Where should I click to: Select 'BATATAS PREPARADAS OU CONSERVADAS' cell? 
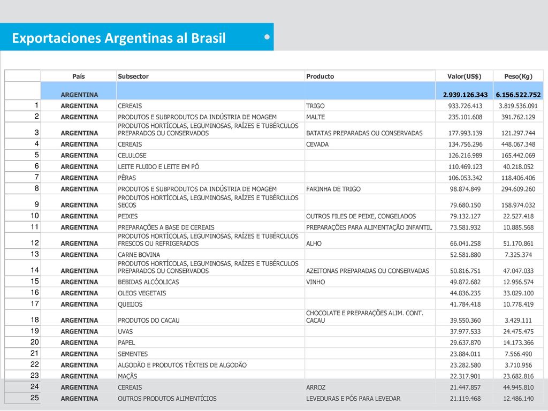click(364, 133)
